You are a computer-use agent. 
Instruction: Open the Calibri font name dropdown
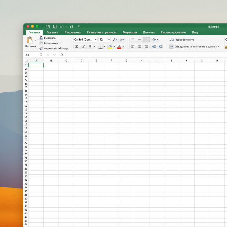click(x=96, y=40)
